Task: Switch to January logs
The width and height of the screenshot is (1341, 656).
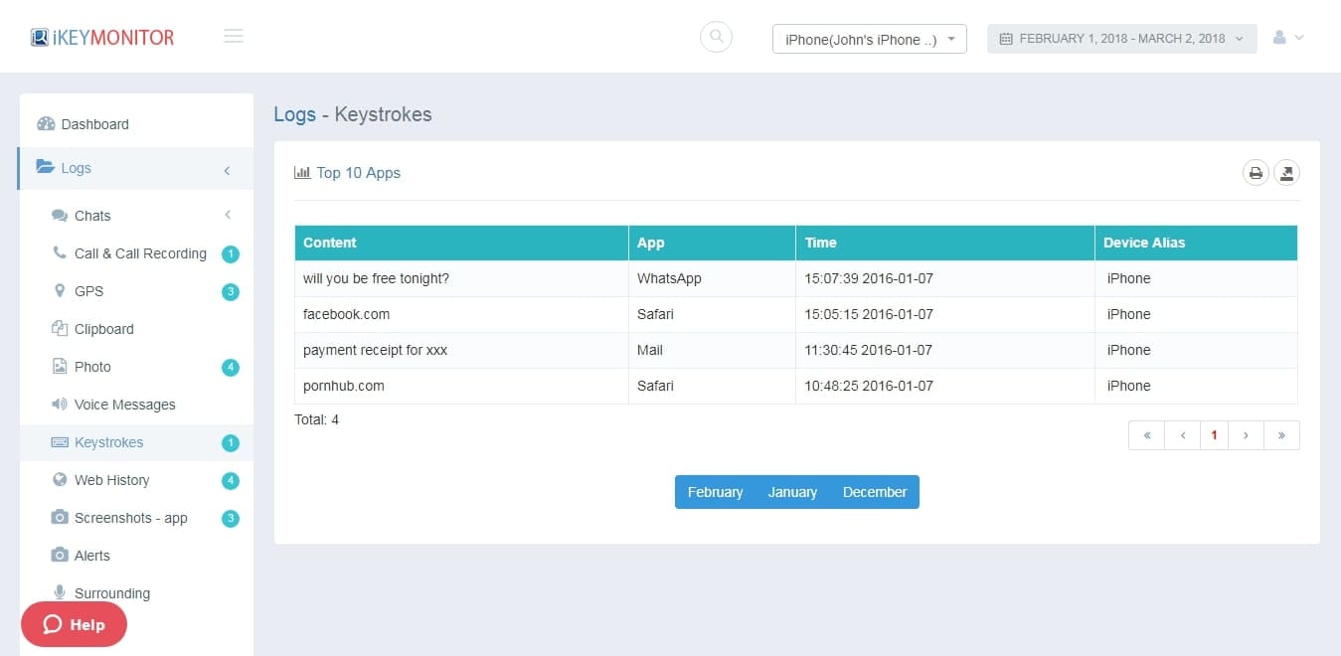Action: [x=792, y=492]
